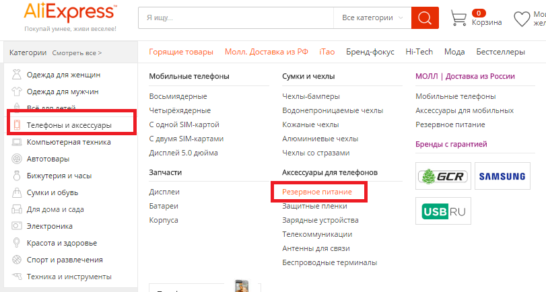This screenshot has width=546, height=292.
Task: Select the Автотовары category
Action: point(48,159)
